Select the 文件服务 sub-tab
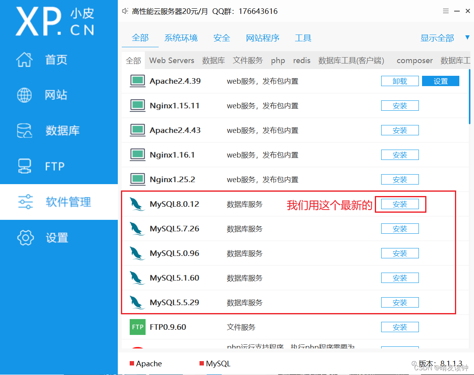 pos(248,60)
